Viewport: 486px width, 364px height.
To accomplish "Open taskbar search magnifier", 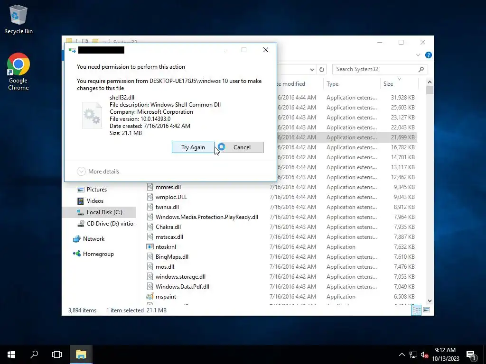I will [34, 355].
